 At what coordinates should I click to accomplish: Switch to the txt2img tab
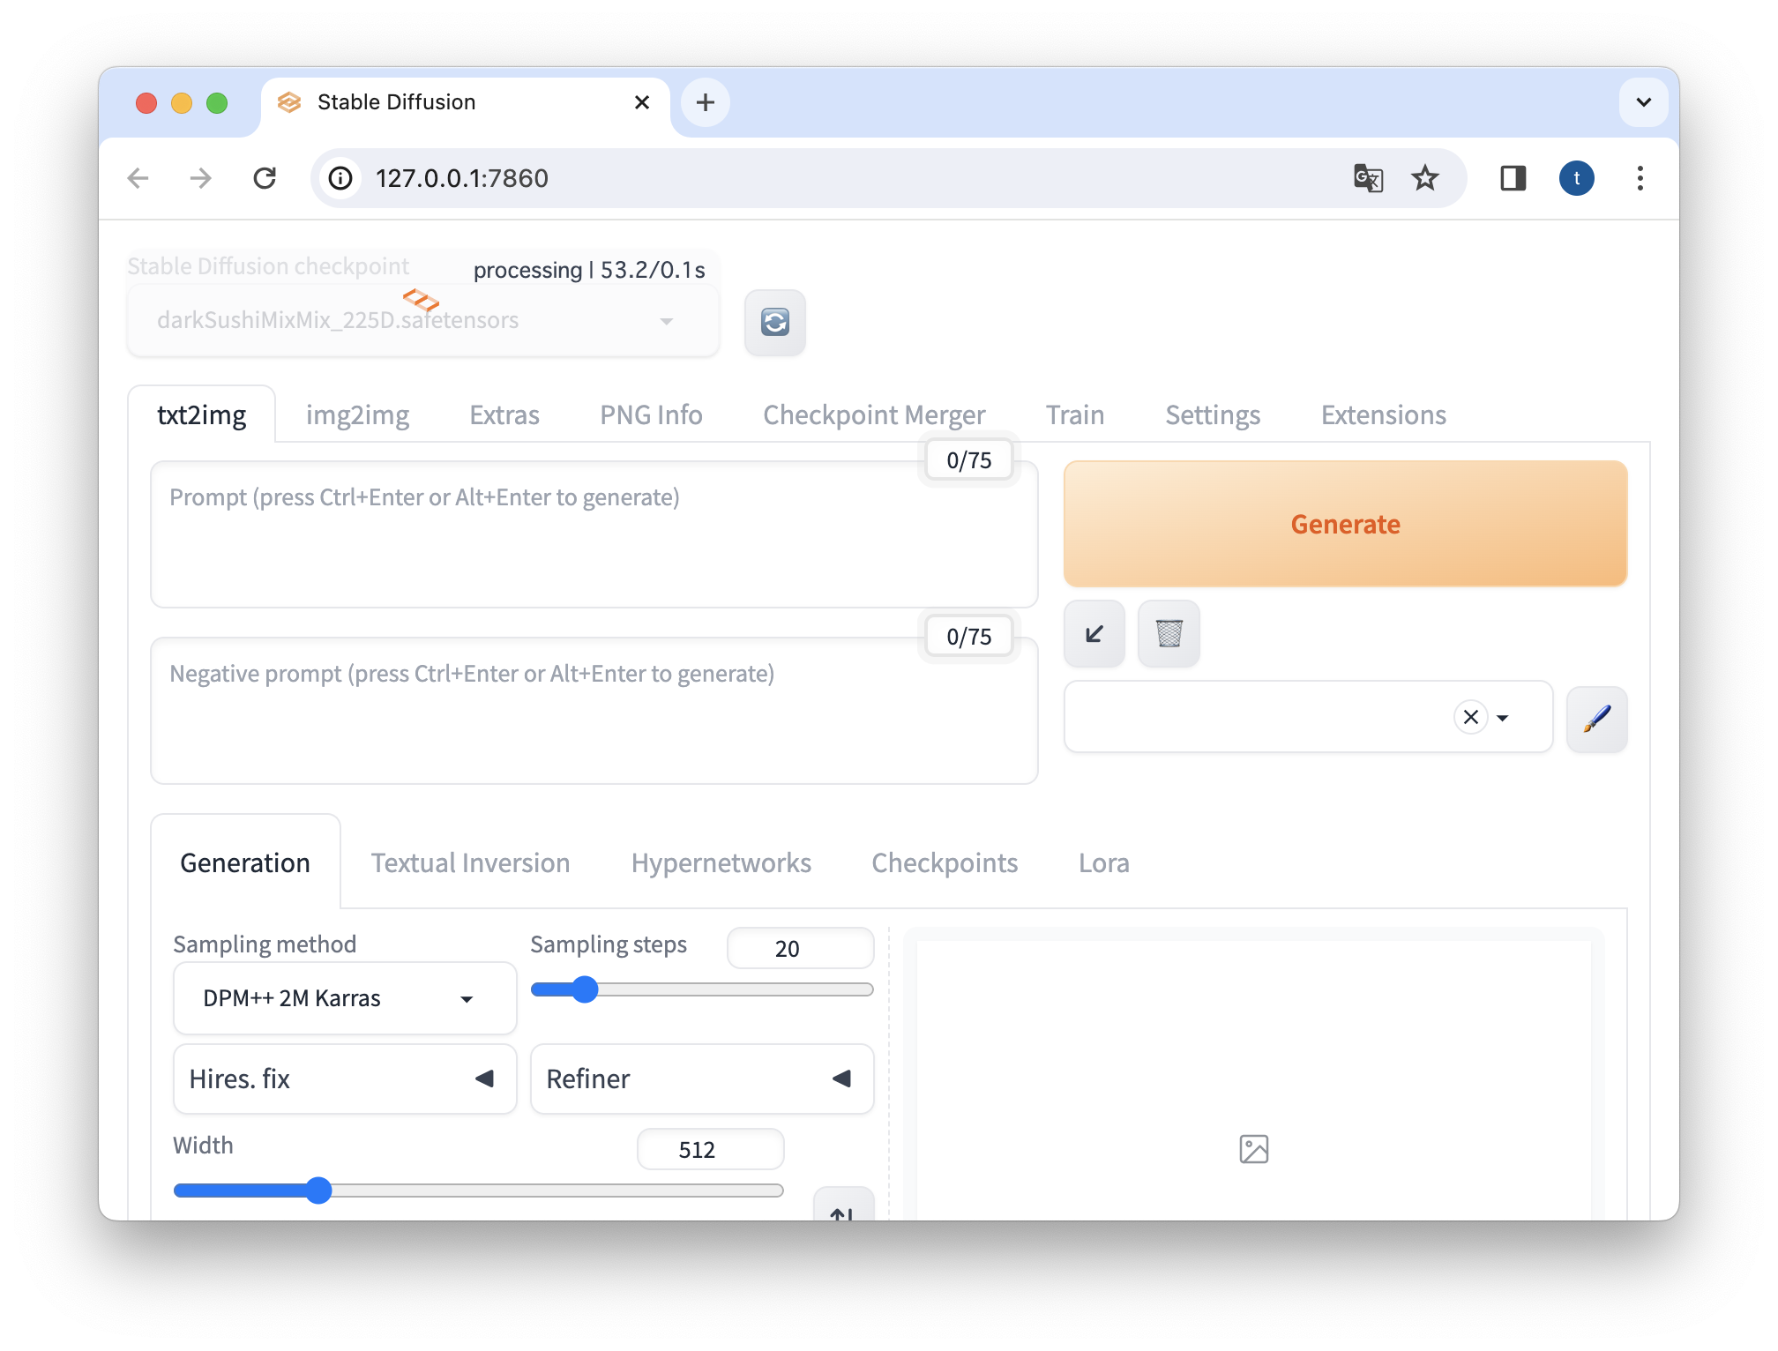(202, 414)
